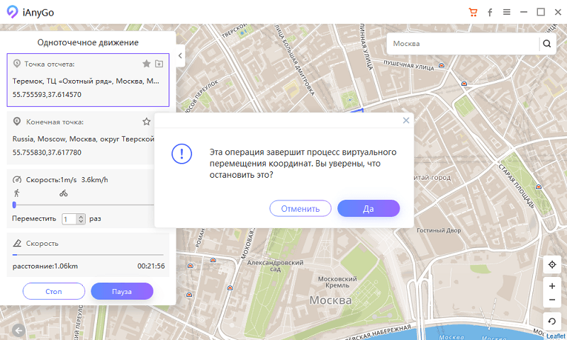The image size is (567, 340).
Task: Reset the location with the refresh icon
Action: pyautogui.click(x=551, y=322)
